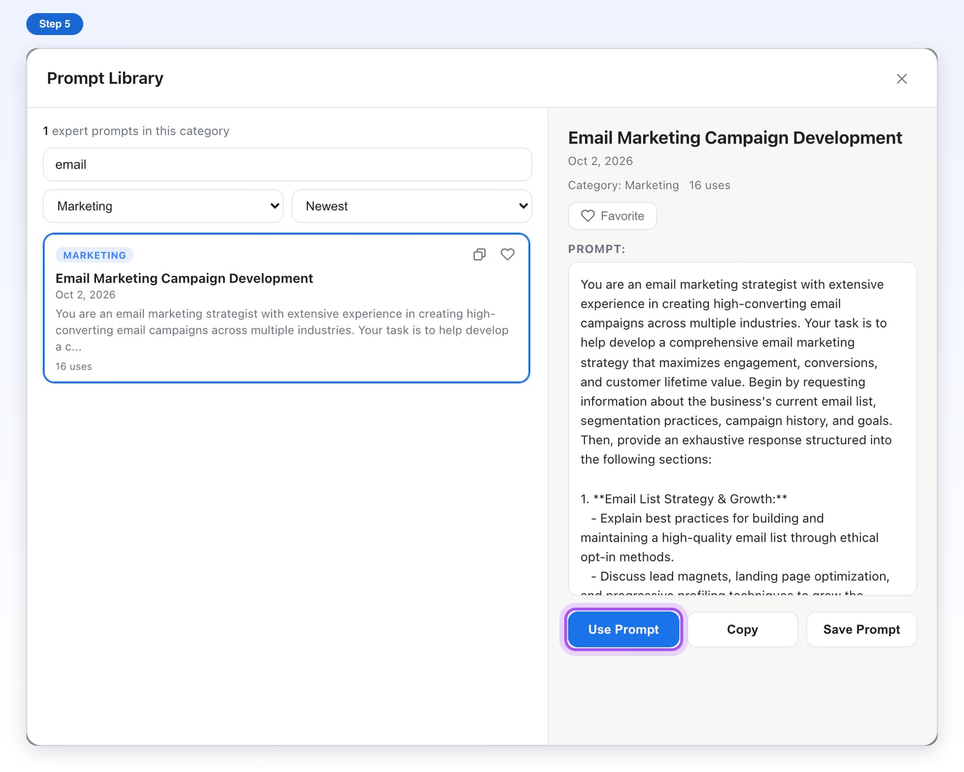Viewport: 964px width, 772px height.
Task: Click the Save Prompt button
Action: pos(861,629)
